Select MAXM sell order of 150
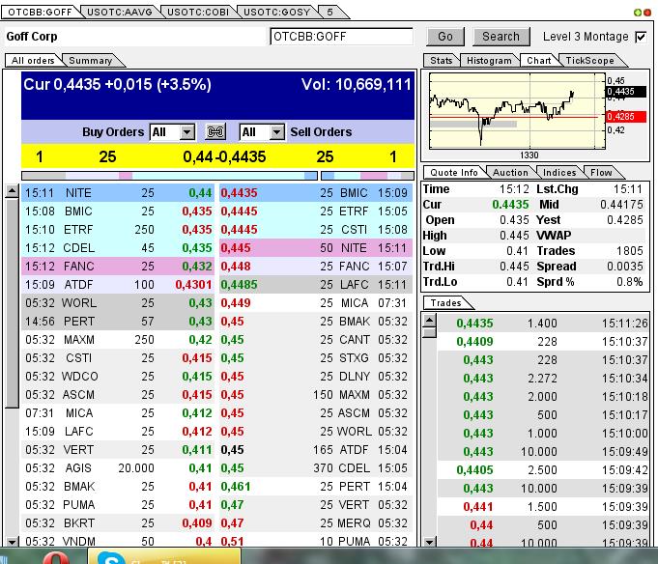The width and height of the screenshot is (658, 564). coord(316,395)
